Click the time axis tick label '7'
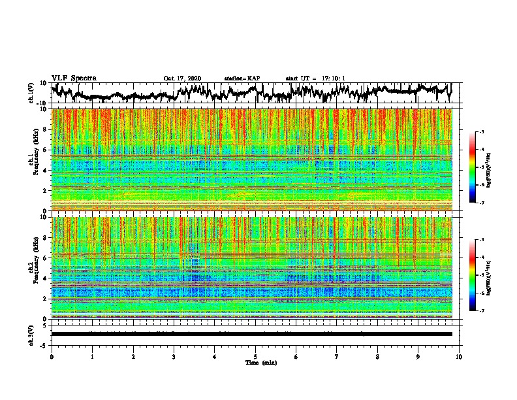The image size is (517, 400). click(x=337, y=357)
